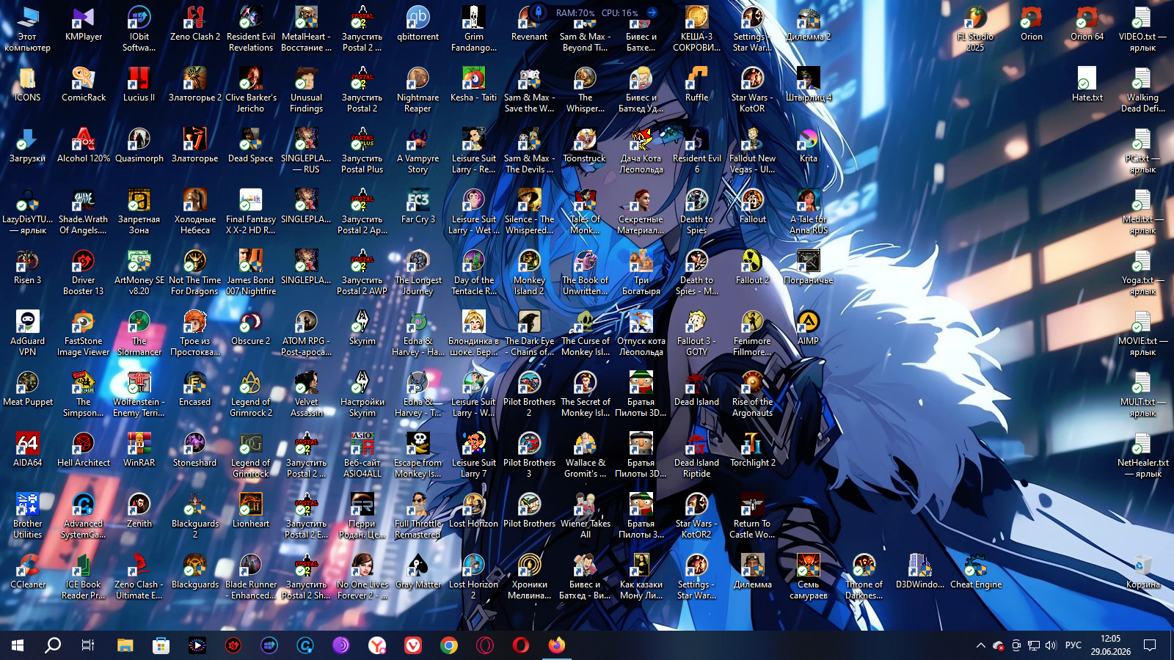Select the Stoneshard game icon

click(x=195, y=450)
